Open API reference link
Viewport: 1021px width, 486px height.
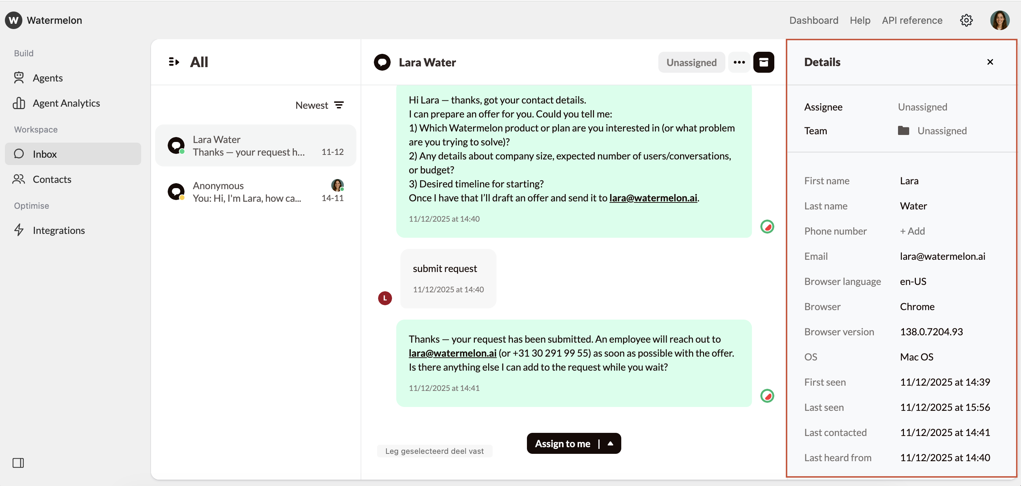912,20
